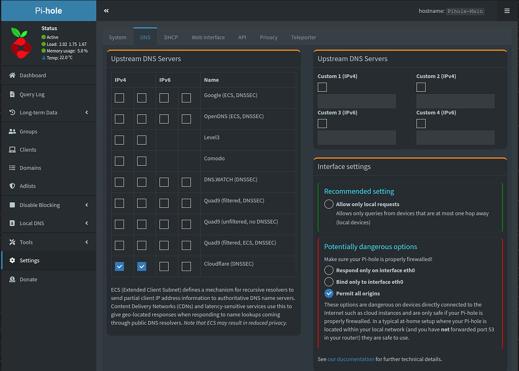This screenshot has width=519, height=371.
Task: Open the hamburger menu at top right
Action: (x=507, y=11)
